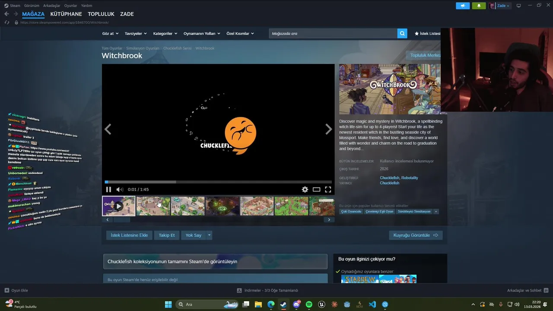The width and height of the screenshot is (553, 311).
Task: Open the Steam menu
Action: [x=12, y=6]
